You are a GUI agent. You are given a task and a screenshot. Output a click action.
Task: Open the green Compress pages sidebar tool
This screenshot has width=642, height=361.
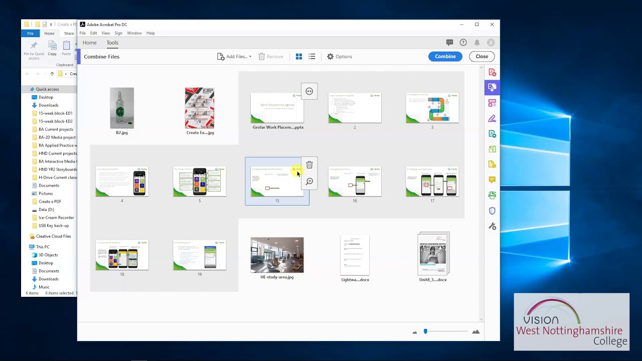point(492,149)
